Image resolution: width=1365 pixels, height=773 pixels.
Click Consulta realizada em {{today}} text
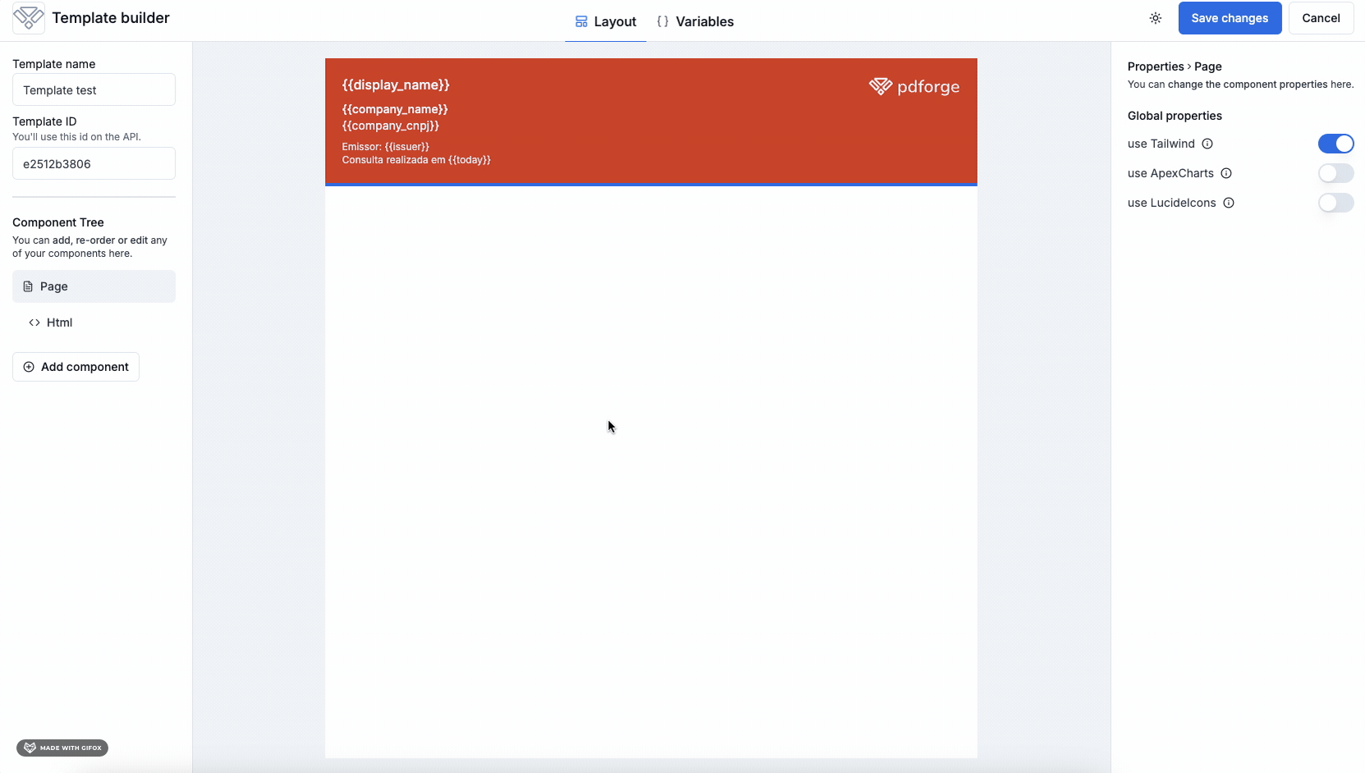[x=416, y=160]
